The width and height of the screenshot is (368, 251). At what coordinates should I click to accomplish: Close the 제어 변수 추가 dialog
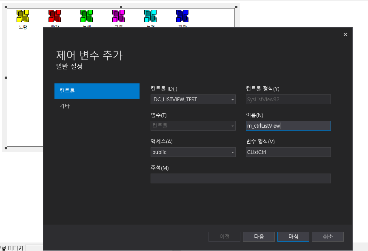[x=345, y=34]
